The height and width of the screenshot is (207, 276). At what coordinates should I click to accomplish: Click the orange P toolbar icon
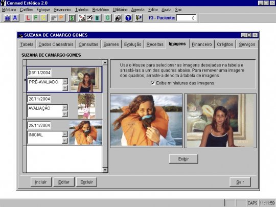tap(61, 18)
